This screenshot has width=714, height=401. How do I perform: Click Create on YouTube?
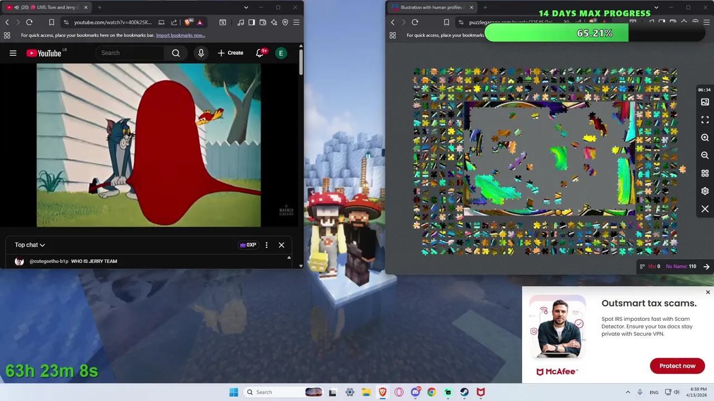[x=230, y=53]
